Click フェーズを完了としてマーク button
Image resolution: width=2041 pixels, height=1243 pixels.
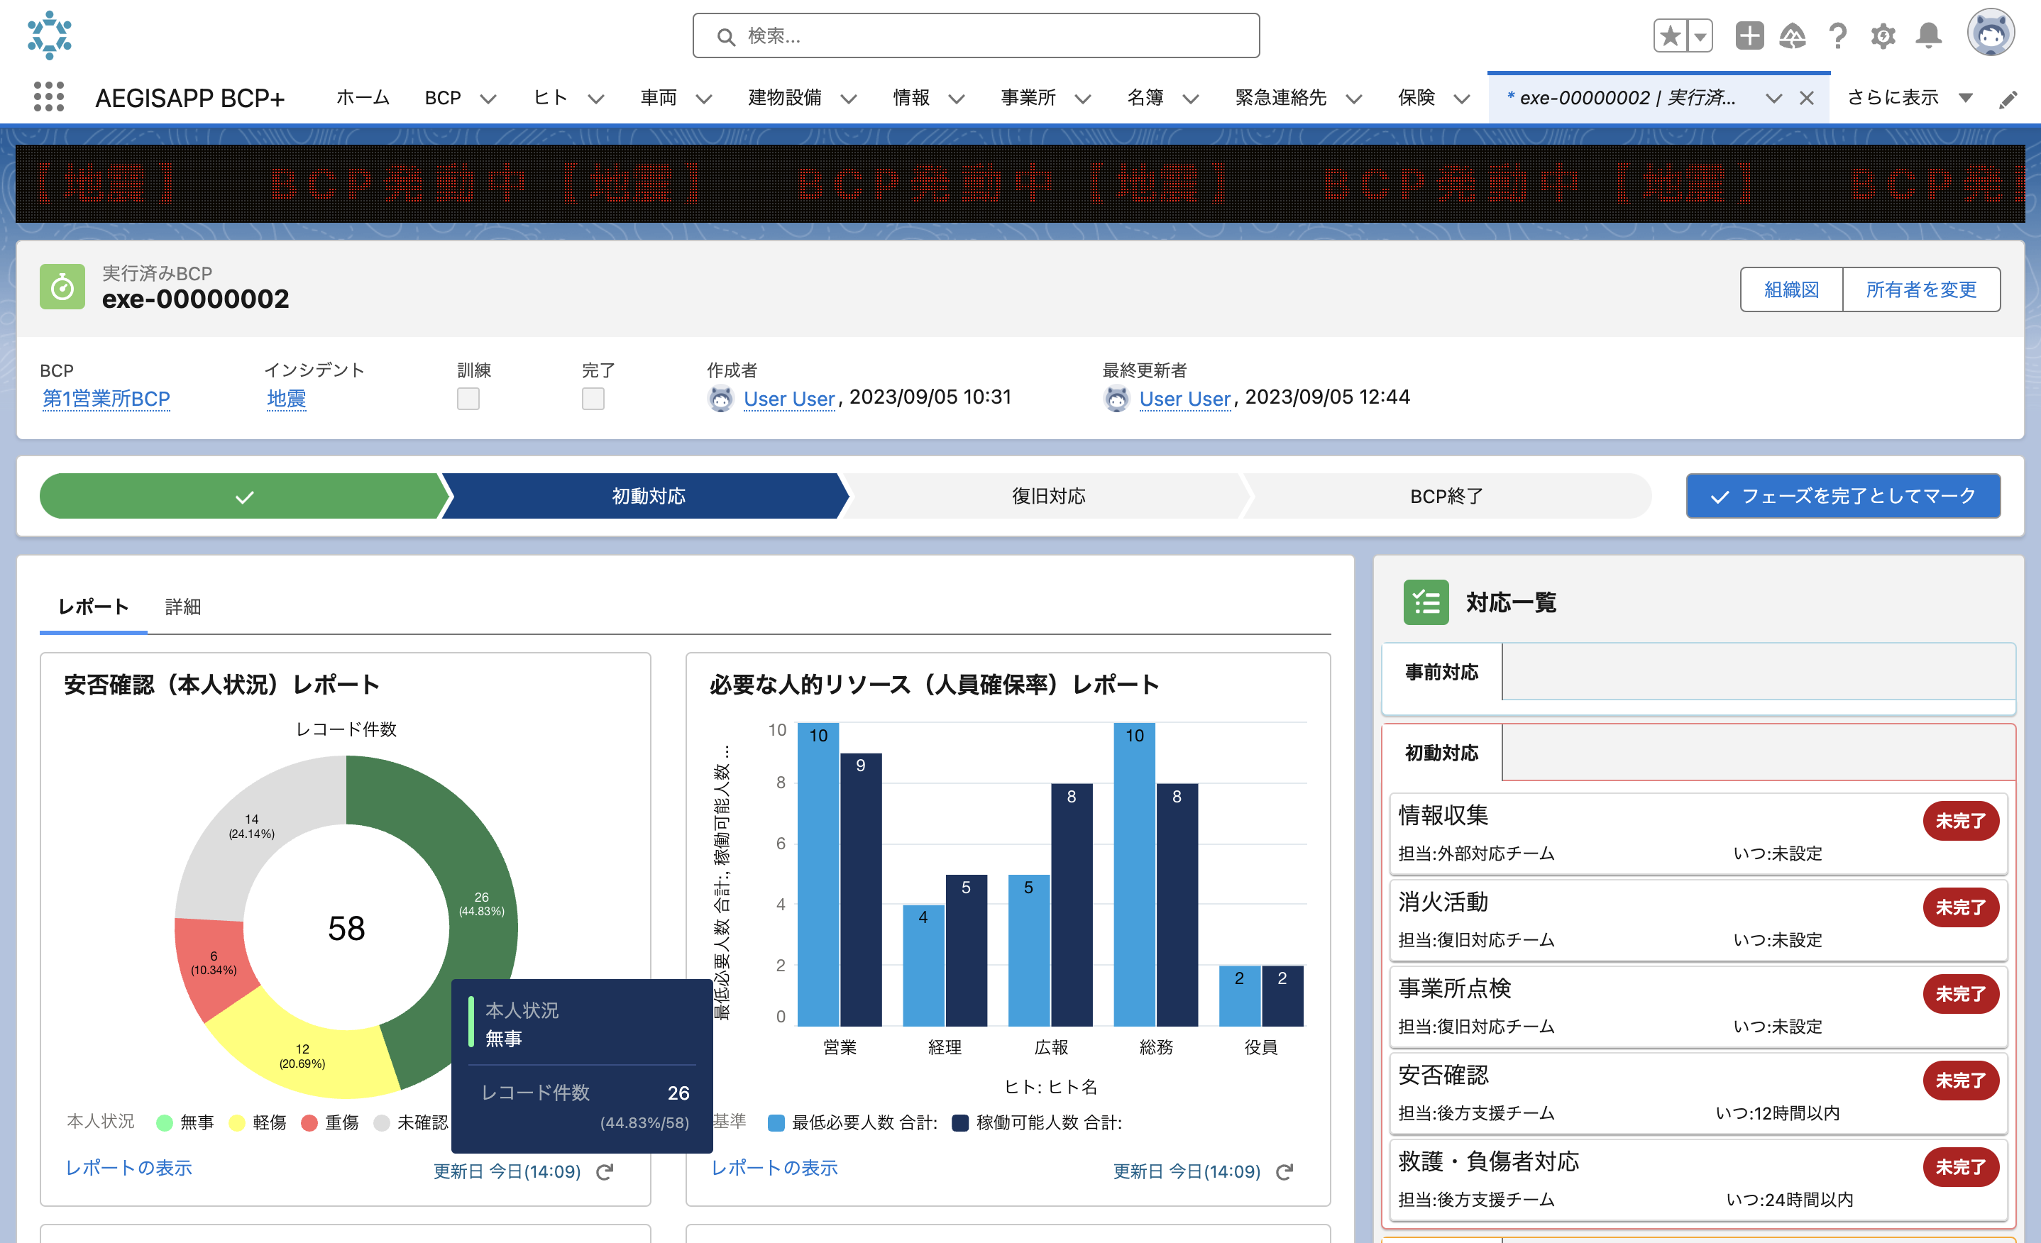(1842, 496)
